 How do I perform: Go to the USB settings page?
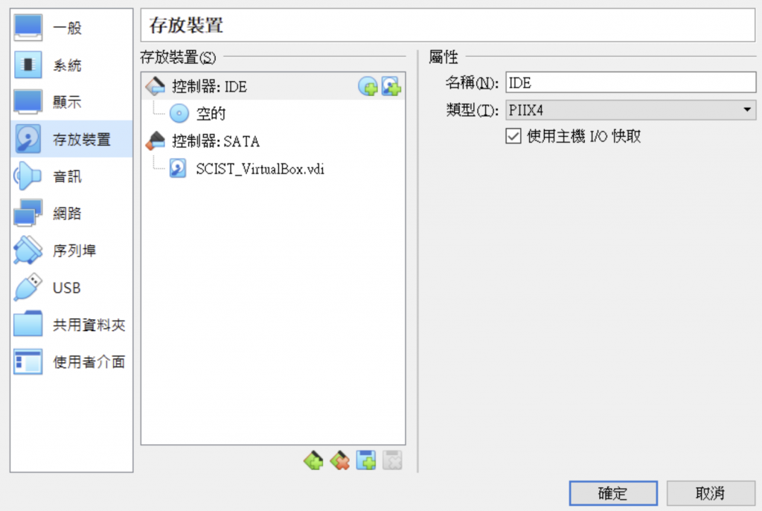tap(71, 288)
